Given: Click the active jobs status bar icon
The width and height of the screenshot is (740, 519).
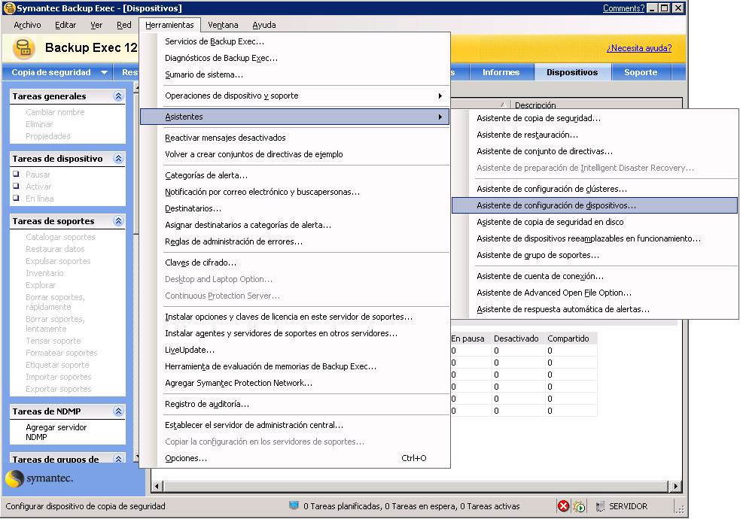Looking at the screenshot, I should (579, 506).
